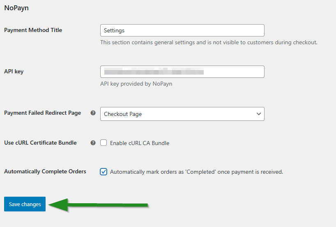
Task: Enable the cURL CA Bundle checkbox
Action: [x=104, y=143]
